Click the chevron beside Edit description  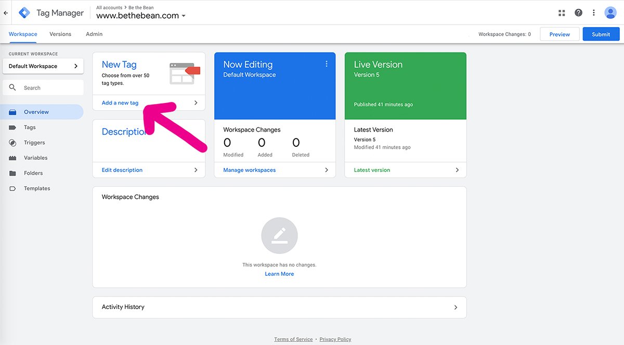(196, 170)
